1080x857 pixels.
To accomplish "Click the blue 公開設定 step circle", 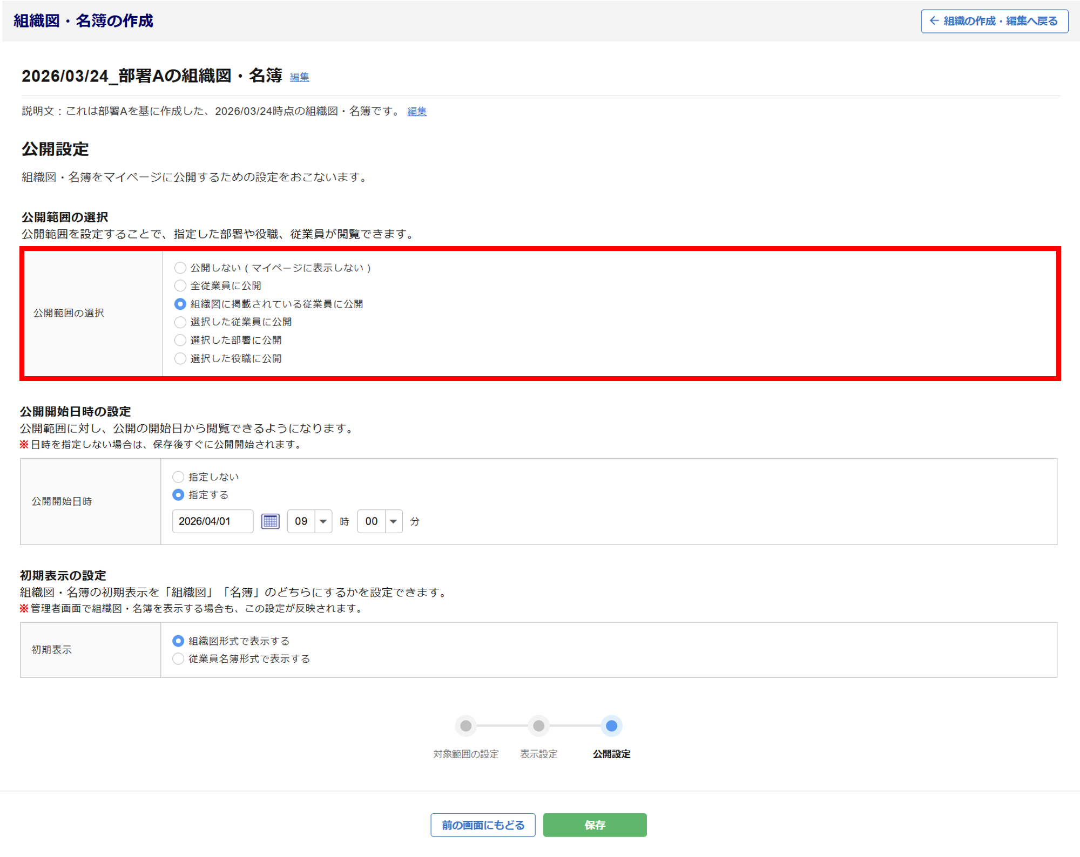I will pos(611,726).
